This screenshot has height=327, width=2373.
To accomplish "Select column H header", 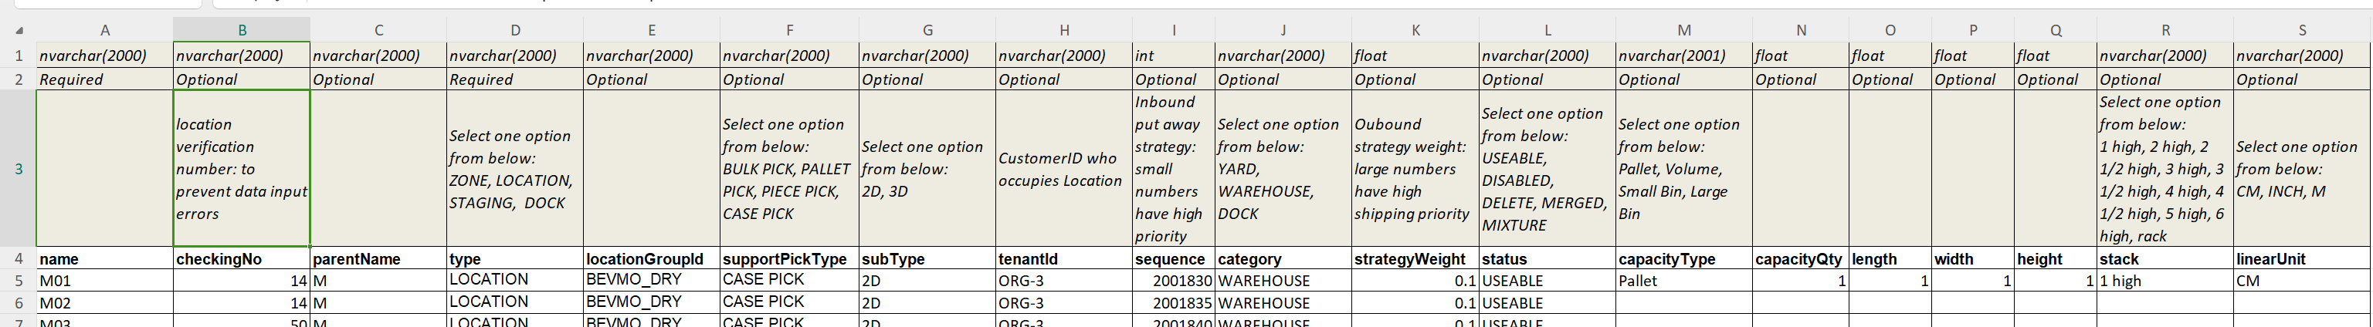I will pyautogui.click(x=1064, y=30).
